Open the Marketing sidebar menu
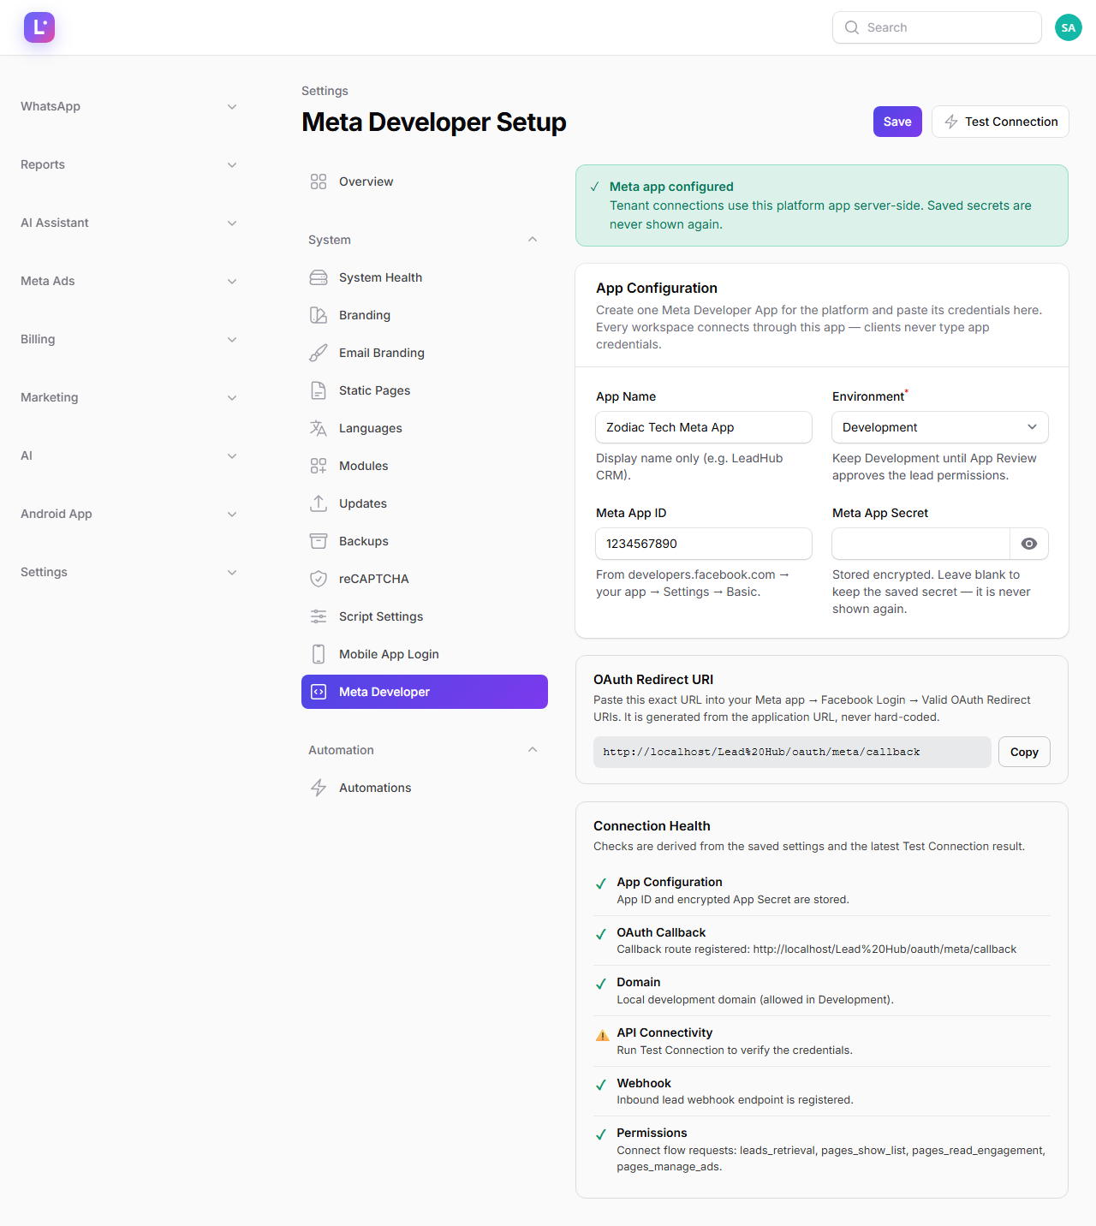This screenshot has height=1226, width=1096. 128,397
